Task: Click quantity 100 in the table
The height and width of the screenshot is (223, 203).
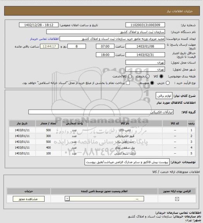Action: click(48, 153)
